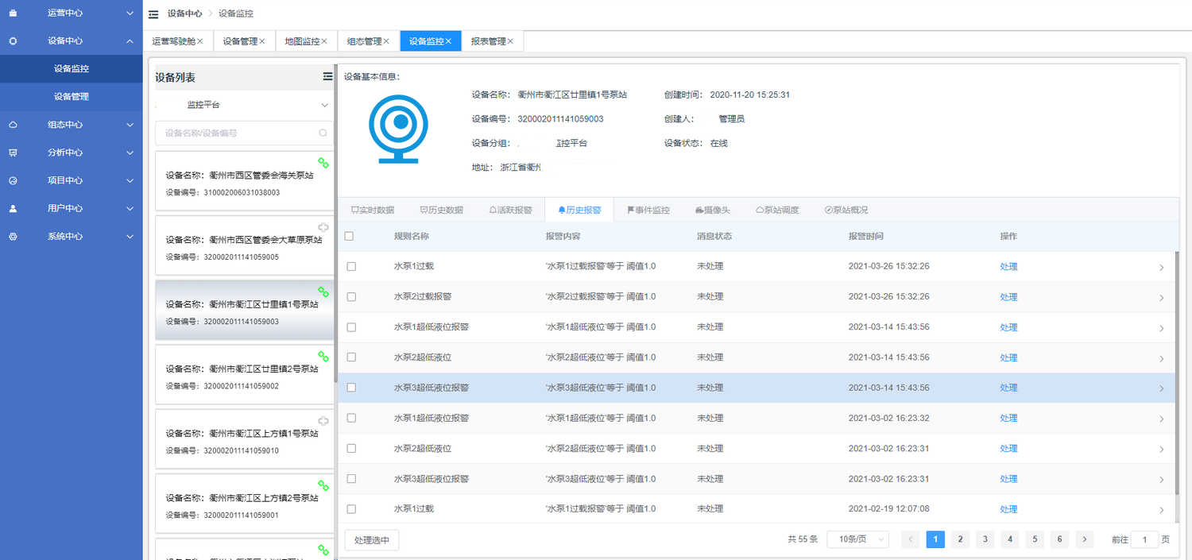Image resolution: width=1192 pixels, height=560 pixels.
Task: Check 水泵3超低液位报警 row dated 2021-03-14
Action: tap(351, 388)
